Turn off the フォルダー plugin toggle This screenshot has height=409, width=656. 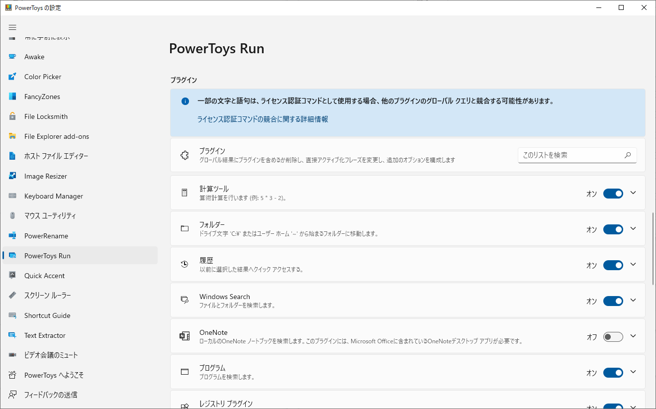point(613,229)
